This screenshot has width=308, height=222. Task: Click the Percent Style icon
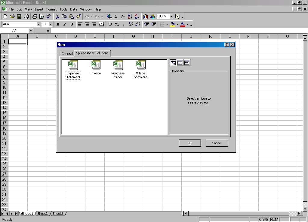[x=117, y=24]
